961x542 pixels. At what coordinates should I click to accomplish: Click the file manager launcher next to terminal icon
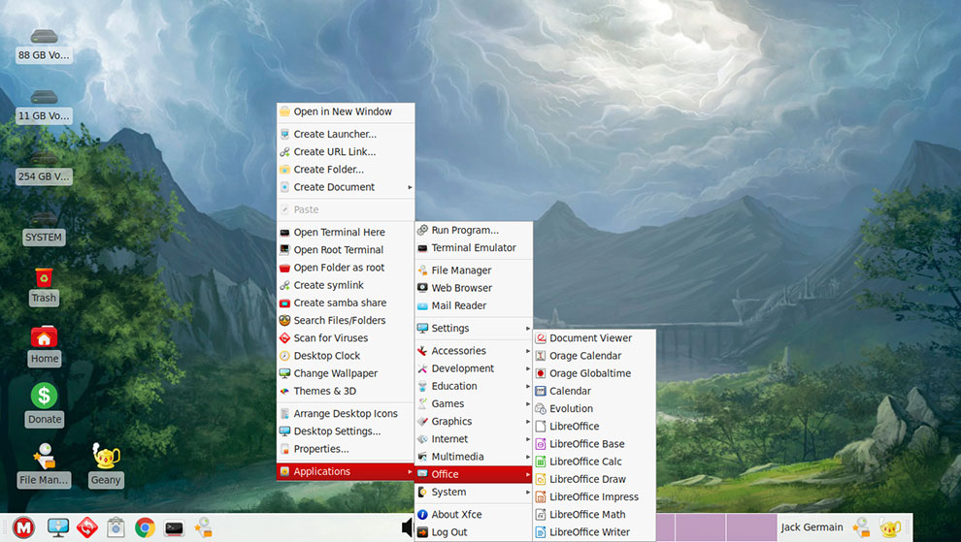click(x=204, y=527)
